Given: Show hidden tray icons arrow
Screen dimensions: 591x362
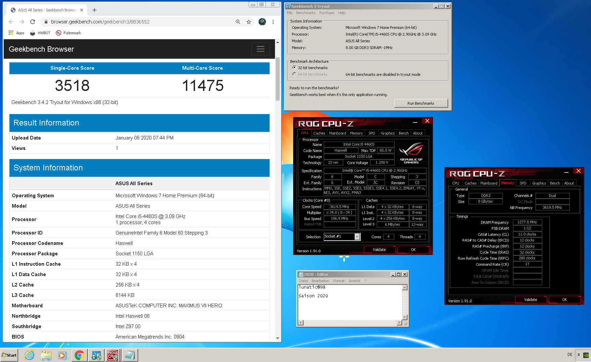Looking at the screenshot, I should 579,355.
